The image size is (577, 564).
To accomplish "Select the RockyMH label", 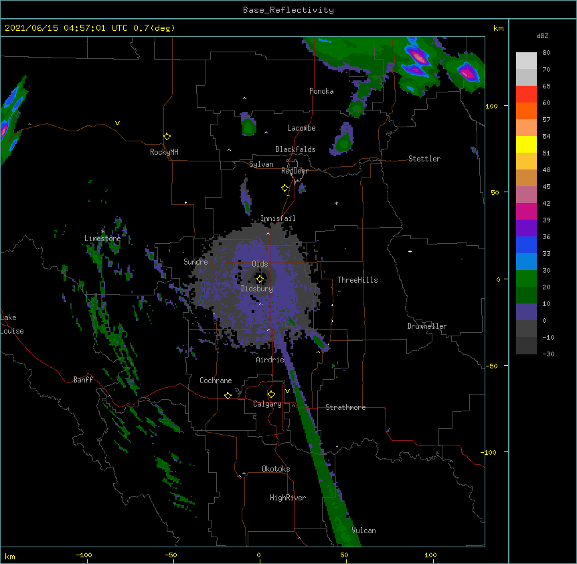I will click(x=164, y=152).
